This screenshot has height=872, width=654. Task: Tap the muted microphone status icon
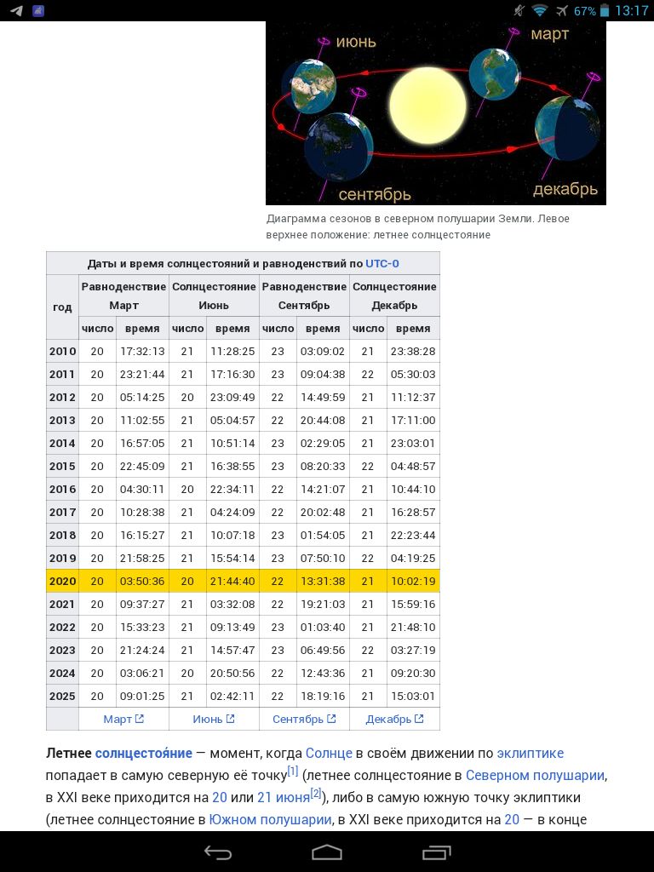pyautogui.click(x=519, y=10)
